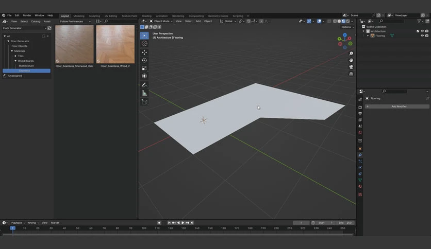Open the Modifiers wrench properties tab
The height and width of the screenshot is (249, 431).
coord(360,155)
